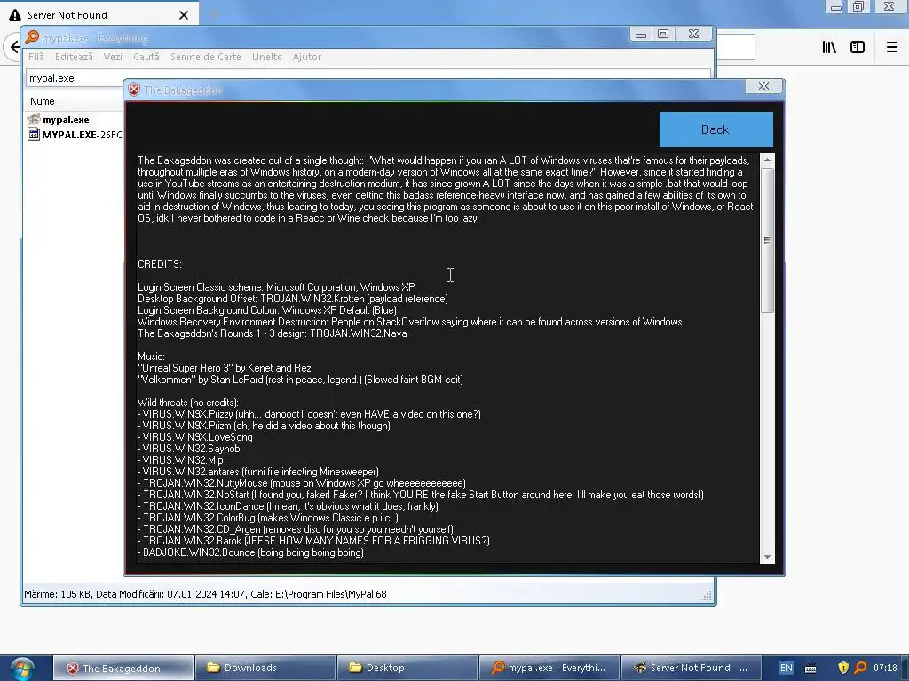Image resolution: width=909 pixels, height=681 pixels.
Task: Open the Unelte menu
Action: point(266,57)
